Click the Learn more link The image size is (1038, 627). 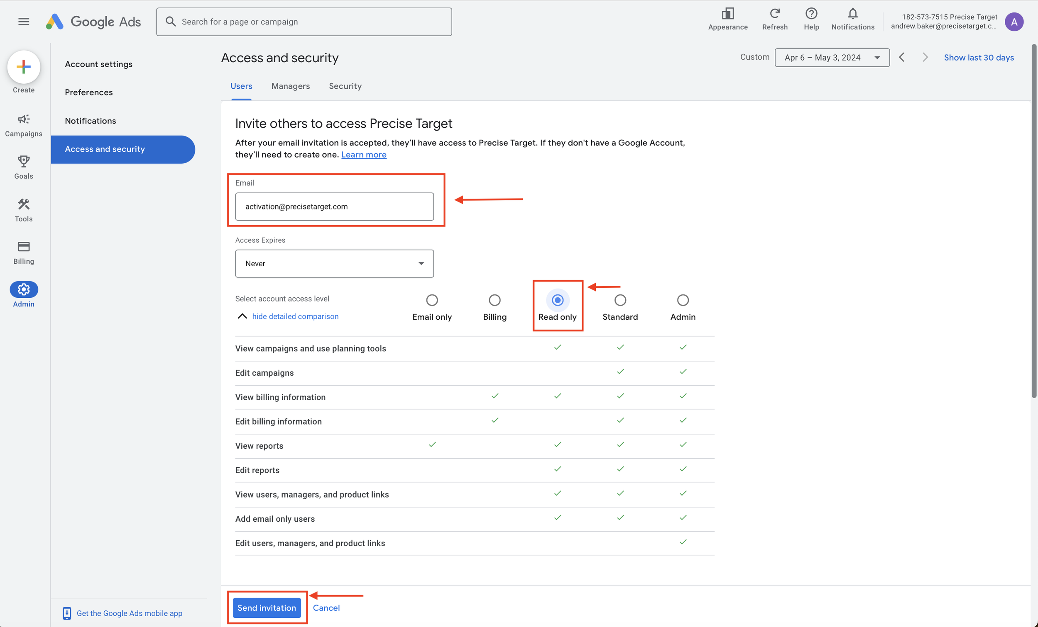coord(364,155)
